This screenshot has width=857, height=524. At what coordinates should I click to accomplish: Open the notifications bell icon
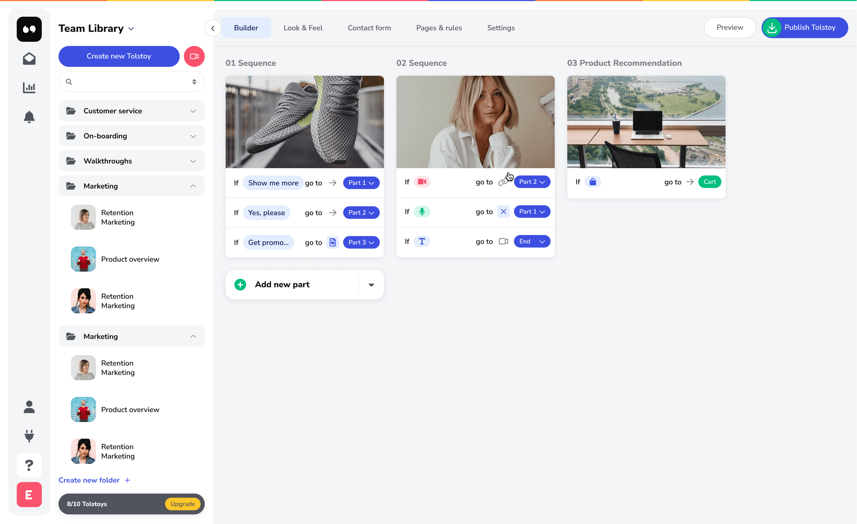29,117
